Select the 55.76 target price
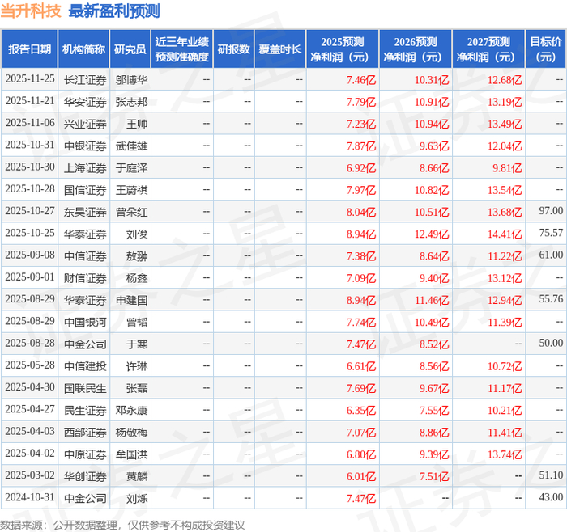The image size is (567, 532). click(x=551, y=299)
